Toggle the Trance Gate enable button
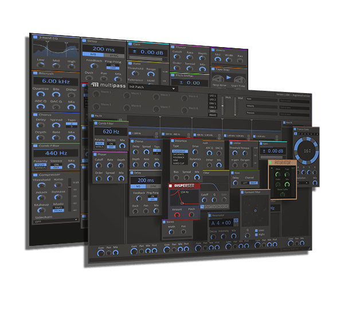344x312 pixels. (x=295, y=129)
